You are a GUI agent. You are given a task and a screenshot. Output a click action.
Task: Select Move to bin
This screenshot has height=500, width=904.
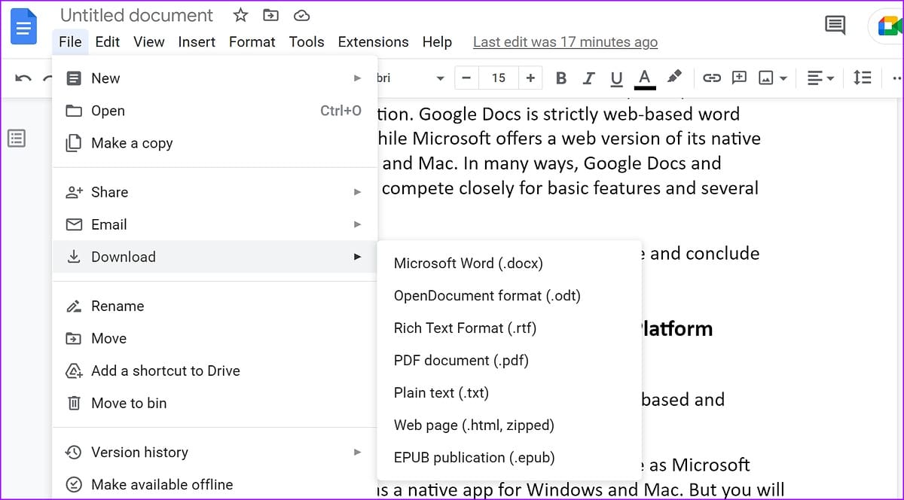pyautogui.click(x=215, y=403)
